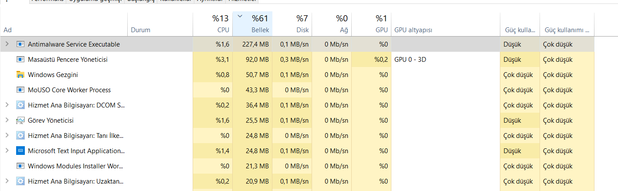Click the 0 Mb/sn network value for Windows Gezgini
Viewport: 618px width, 191px height.
click(336, 75)
